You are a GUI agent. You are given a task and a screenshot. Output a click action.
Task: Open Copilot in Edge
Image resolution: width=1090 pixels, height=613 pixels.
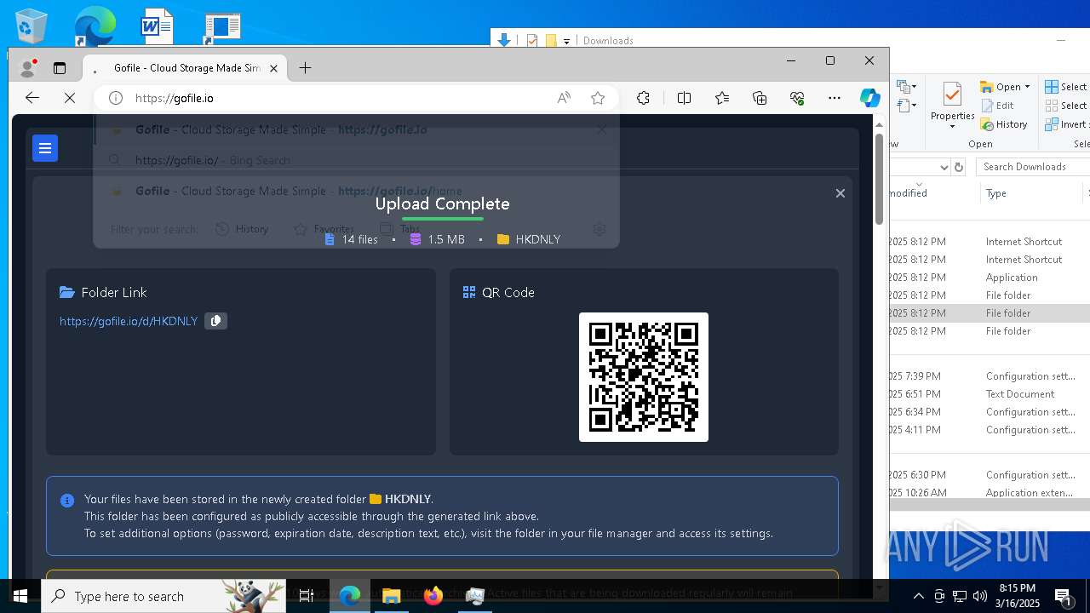[869, 98]
